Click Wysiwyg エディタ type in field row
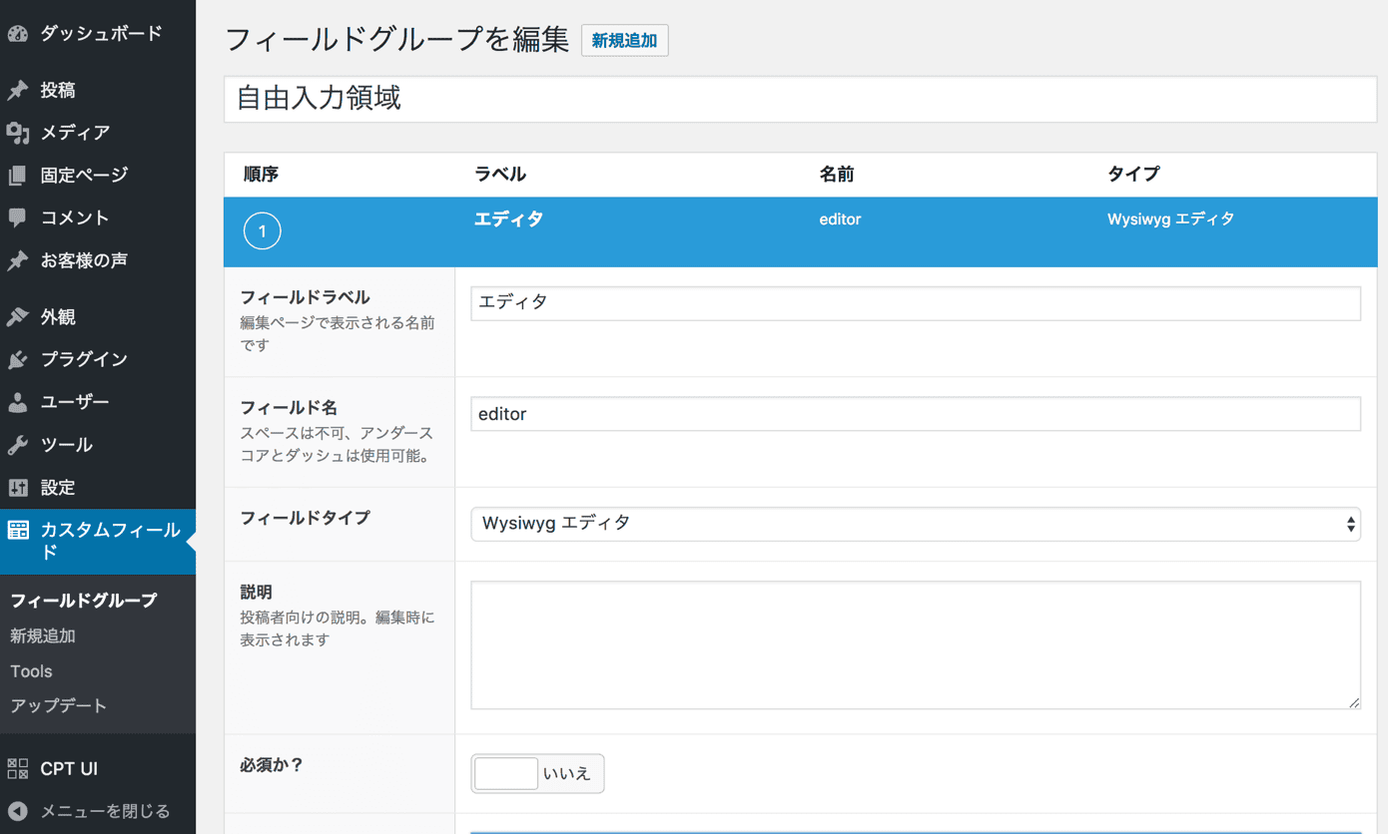Viewport: 1388px width, 834px height. [x=1170, y=219]
